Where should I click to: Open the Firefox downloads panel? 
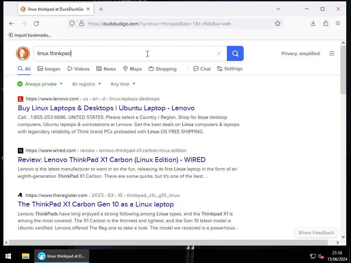[313, 24]
